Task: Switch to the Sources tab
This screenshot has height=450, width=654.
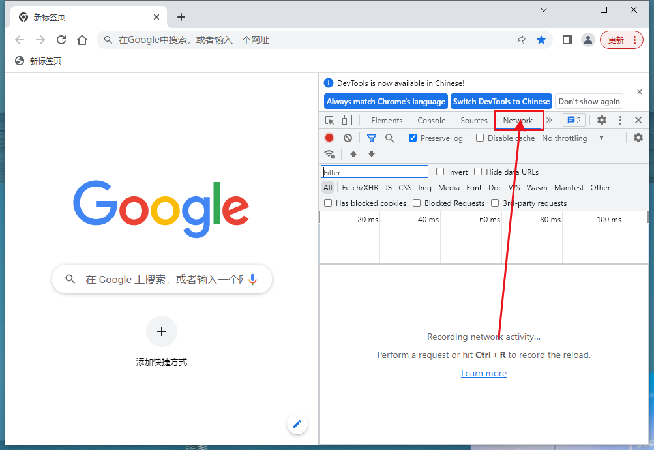Action: coord(474,121)
